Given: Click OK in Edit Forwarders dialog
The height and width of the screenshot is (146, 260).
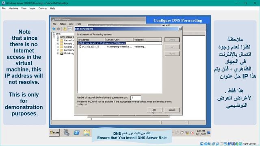Looking at the screenshot, I should point(154,110).
